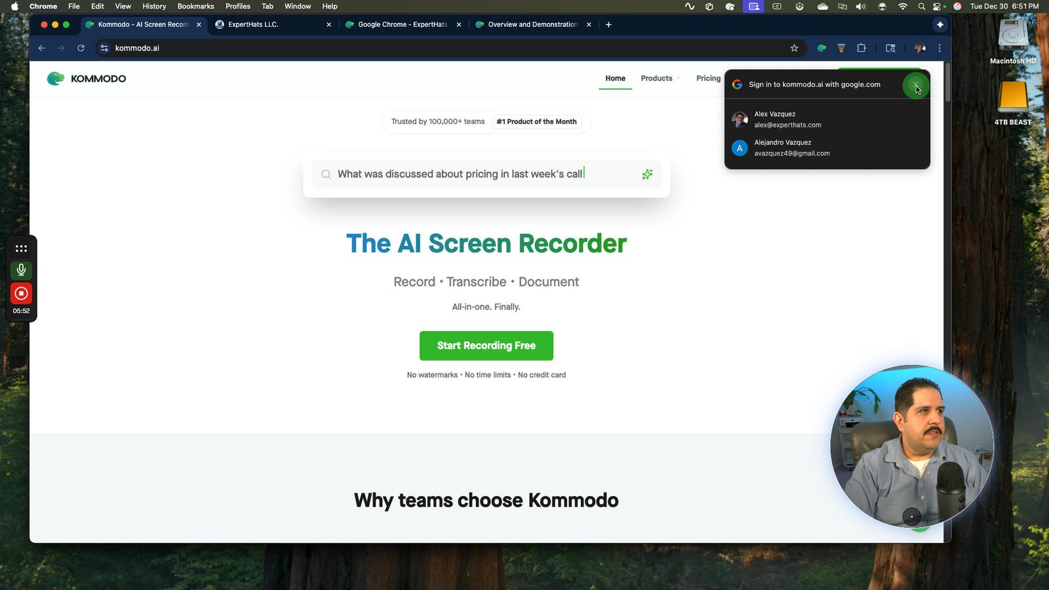Click the volume icon in menu bar

(x=861, y=6)
